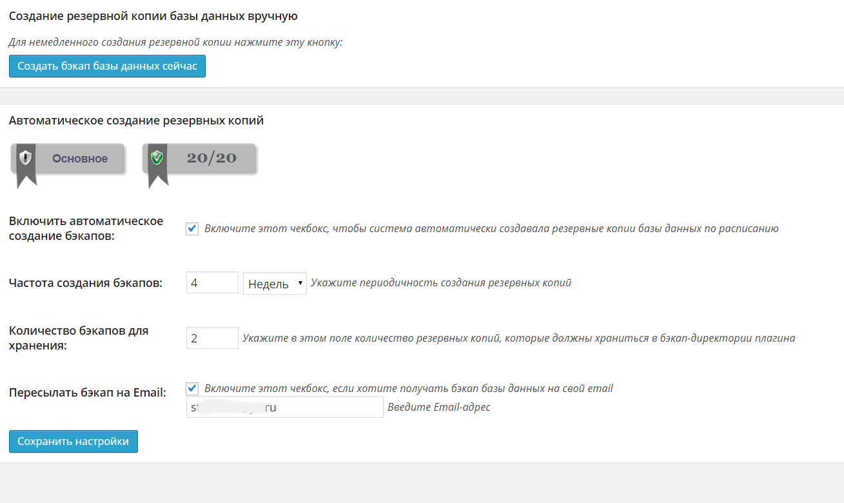The width and height of the screenshot is (844, 503).
Task: Uncheck the send backup to Email checkbox
Action: (192, 388)
